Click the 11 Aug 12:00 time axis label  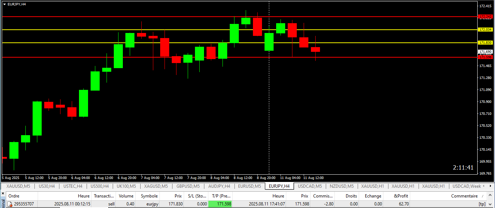point(313,178)
